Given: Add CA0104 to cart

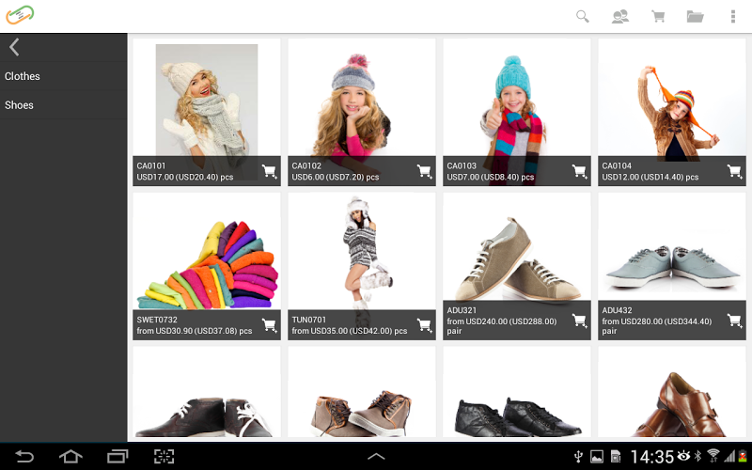Looking at the screenshot, I should point(734,171).
